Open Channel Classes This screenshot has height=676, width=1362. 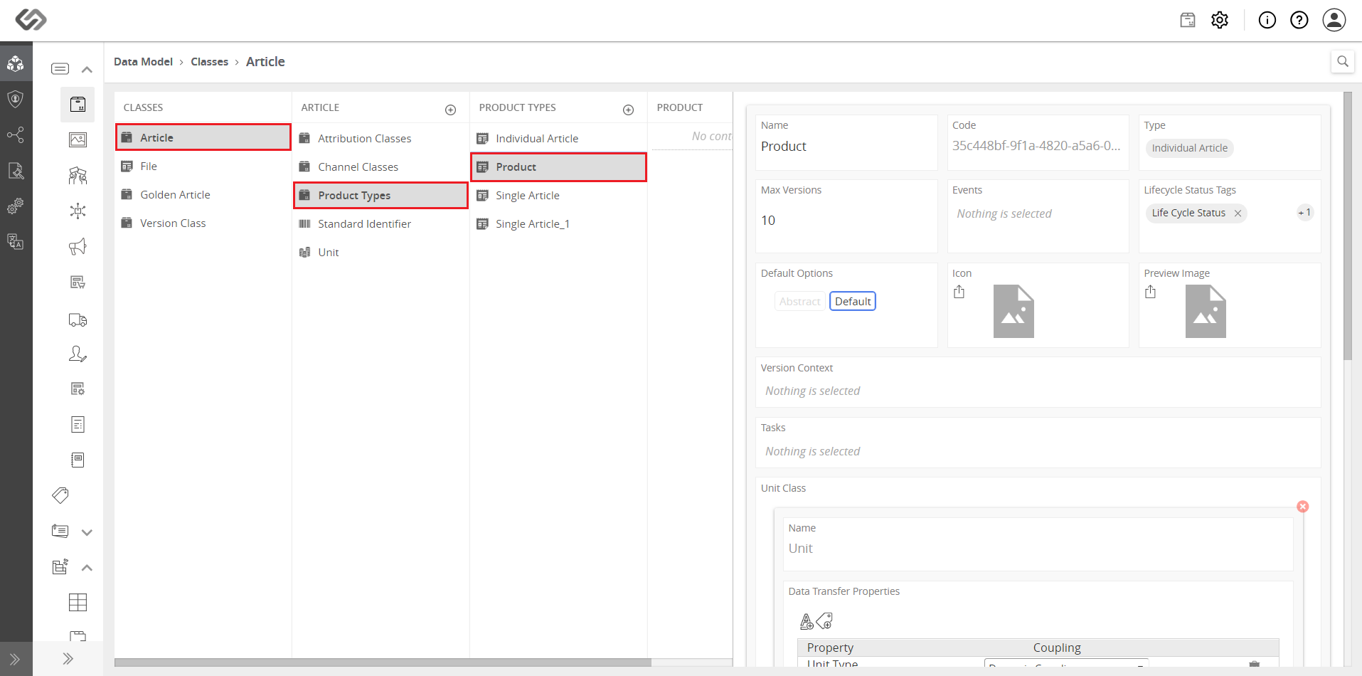(x=381, y=167)
